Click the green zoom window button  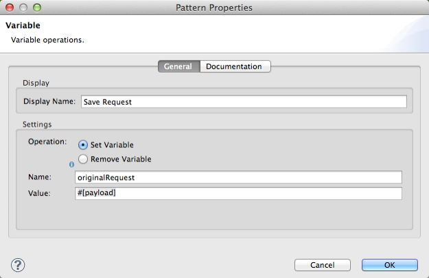(x=36, y=8)
